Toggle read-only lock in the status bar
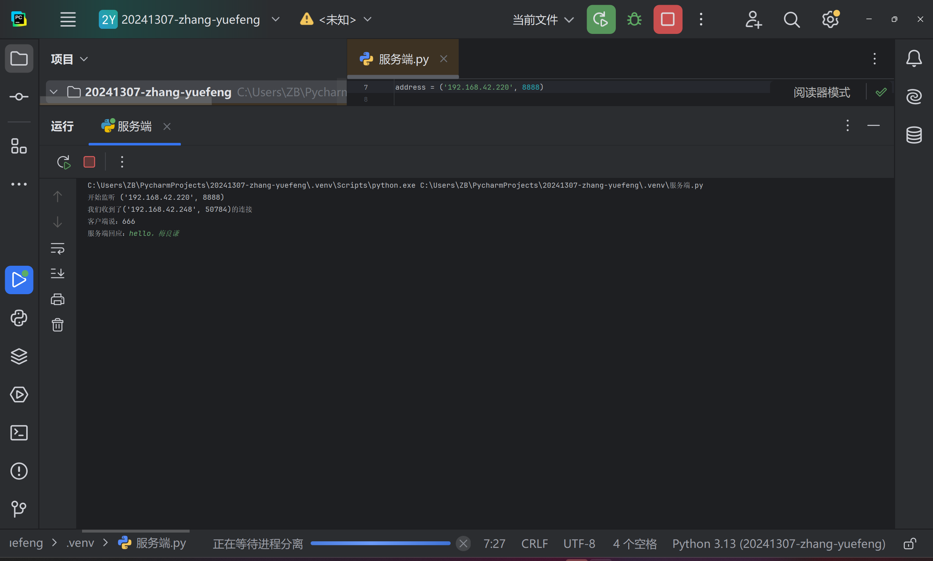Screen dimensions: 933x561 [x=910, y=544]
